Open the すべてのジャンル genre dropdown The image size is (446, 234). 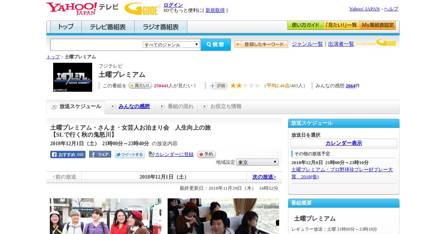click(171, 45)
